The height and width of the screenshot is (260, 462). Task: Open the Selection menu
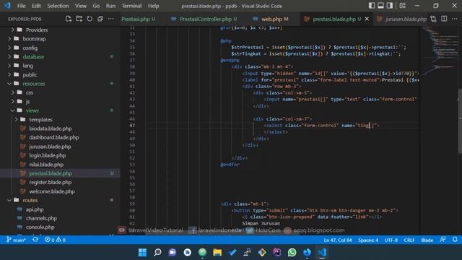[x=58, y=6]
